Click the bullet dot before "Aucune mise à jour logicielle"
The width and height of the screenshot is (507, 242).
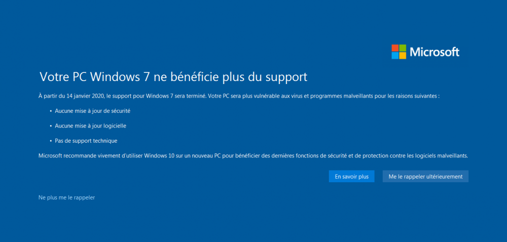tap(51, 126)
